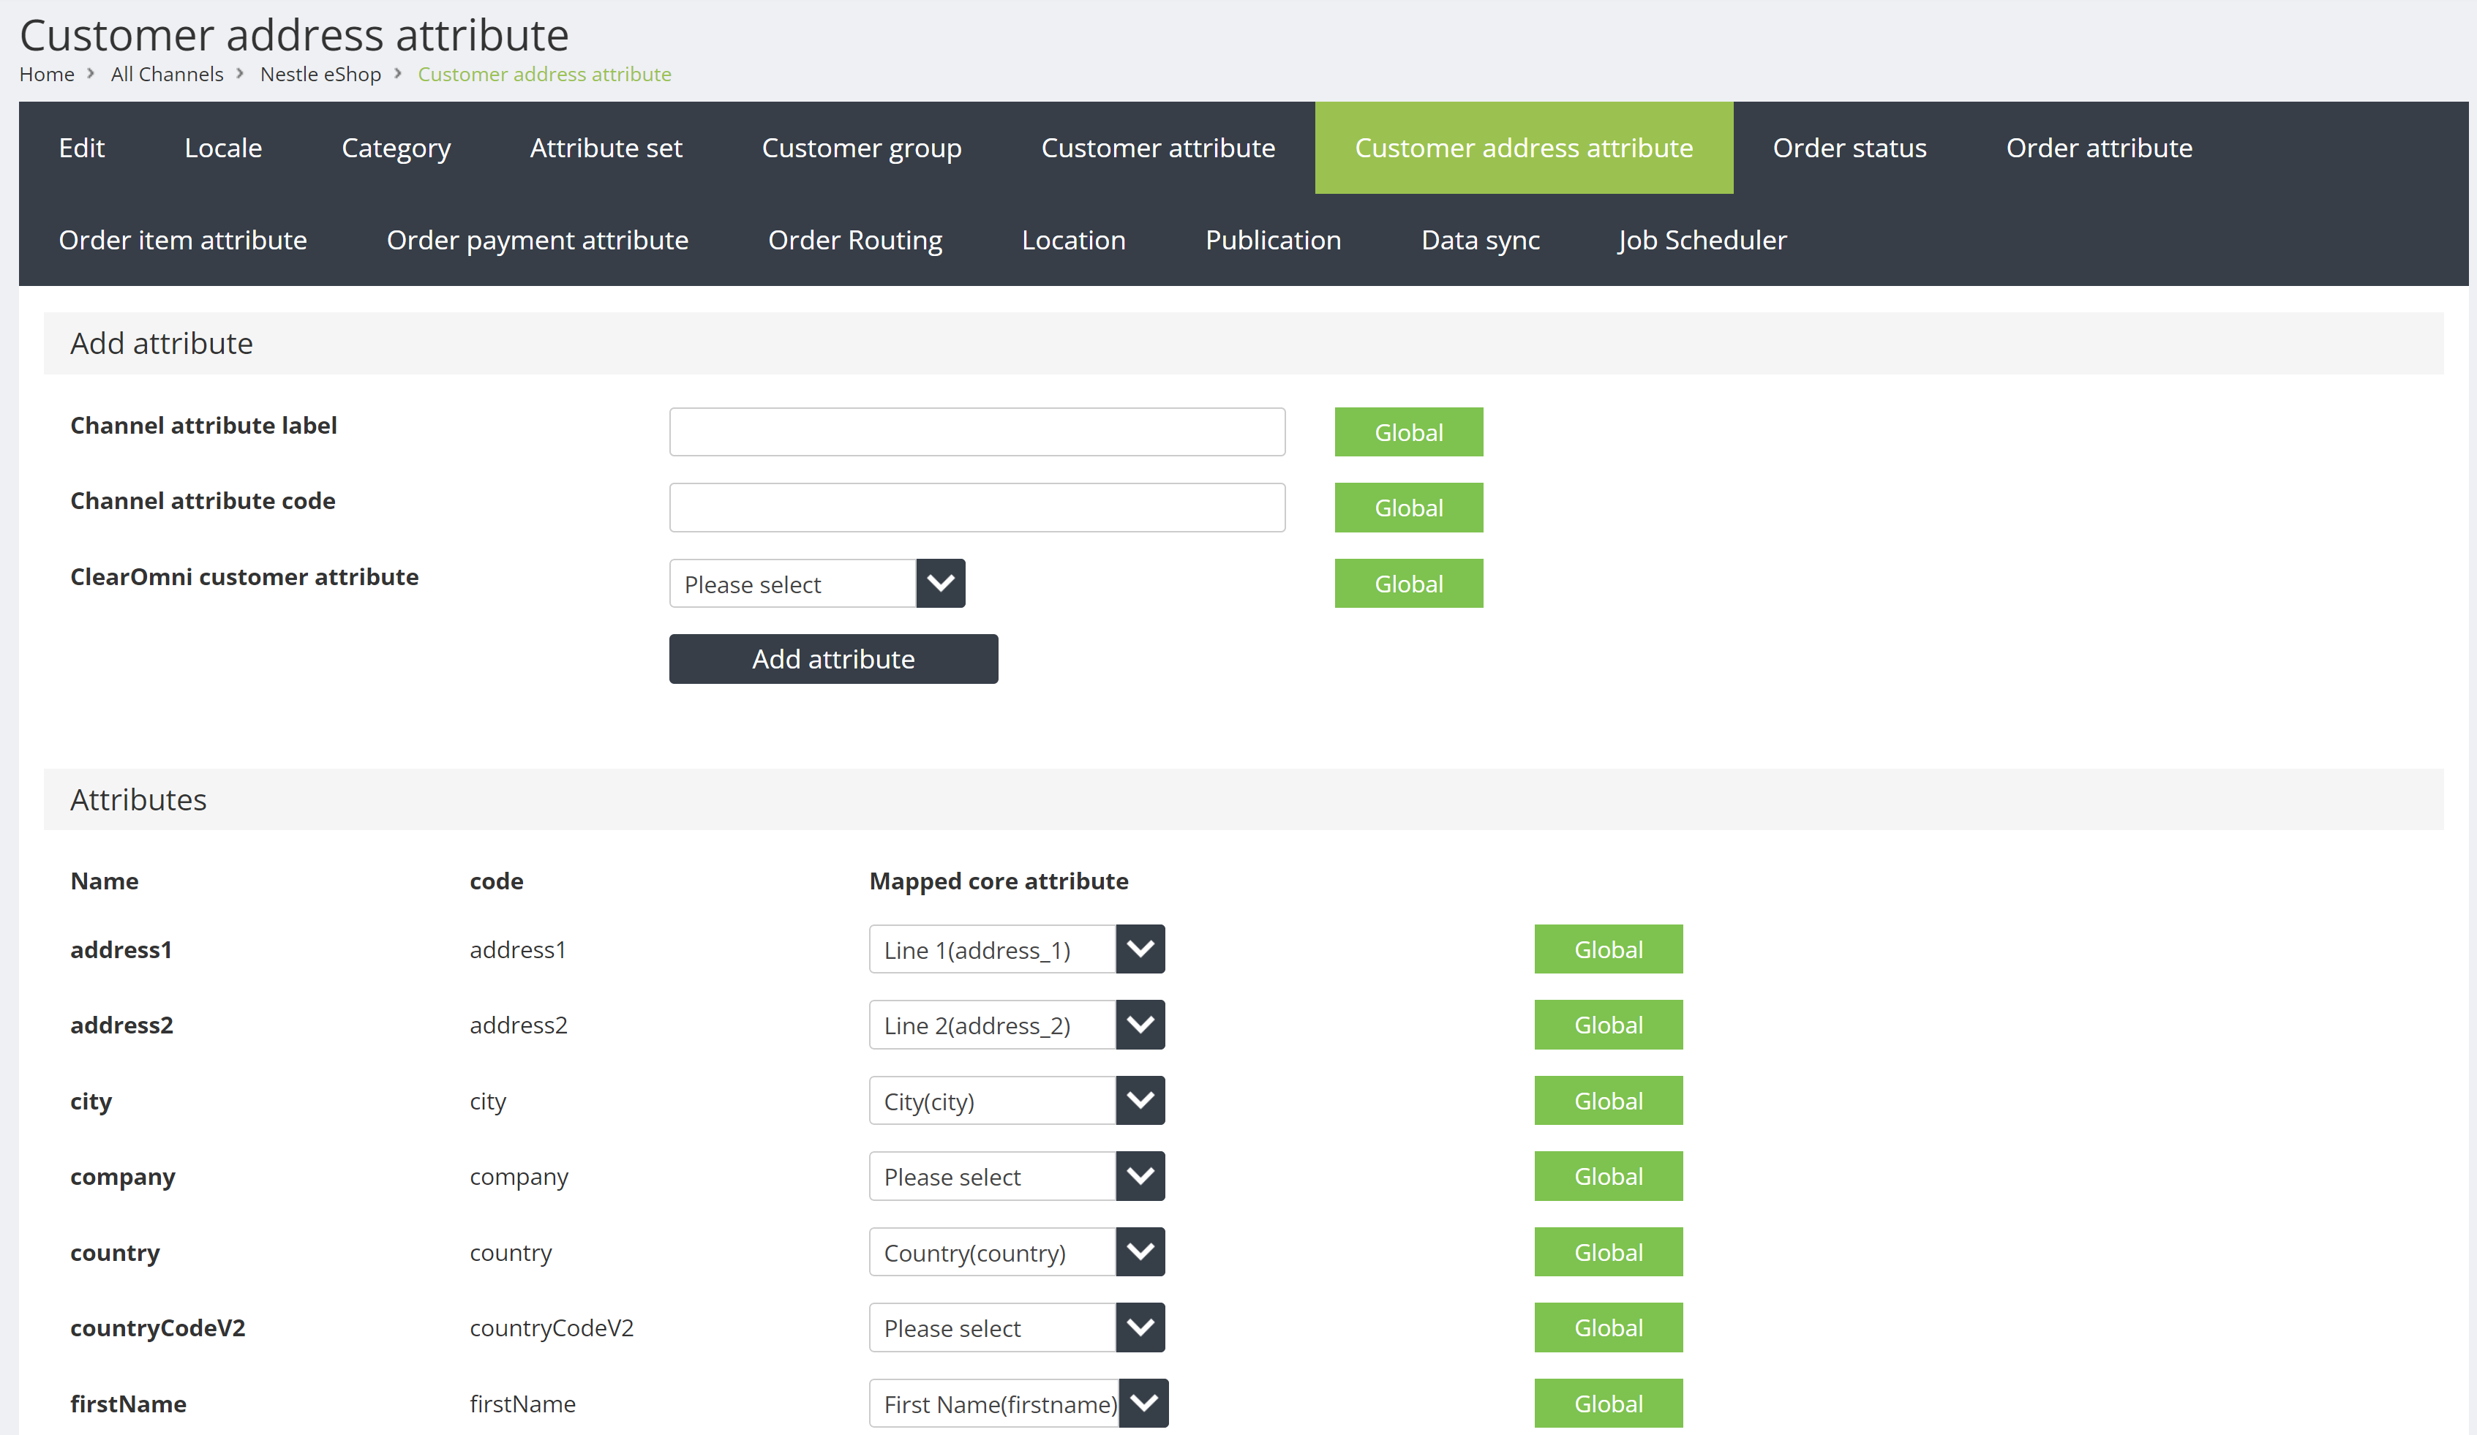The width and height of the screenshot is (2477, 1435).
Task: Switch to Order payment attribute tab
Action: tap(538, 240)
